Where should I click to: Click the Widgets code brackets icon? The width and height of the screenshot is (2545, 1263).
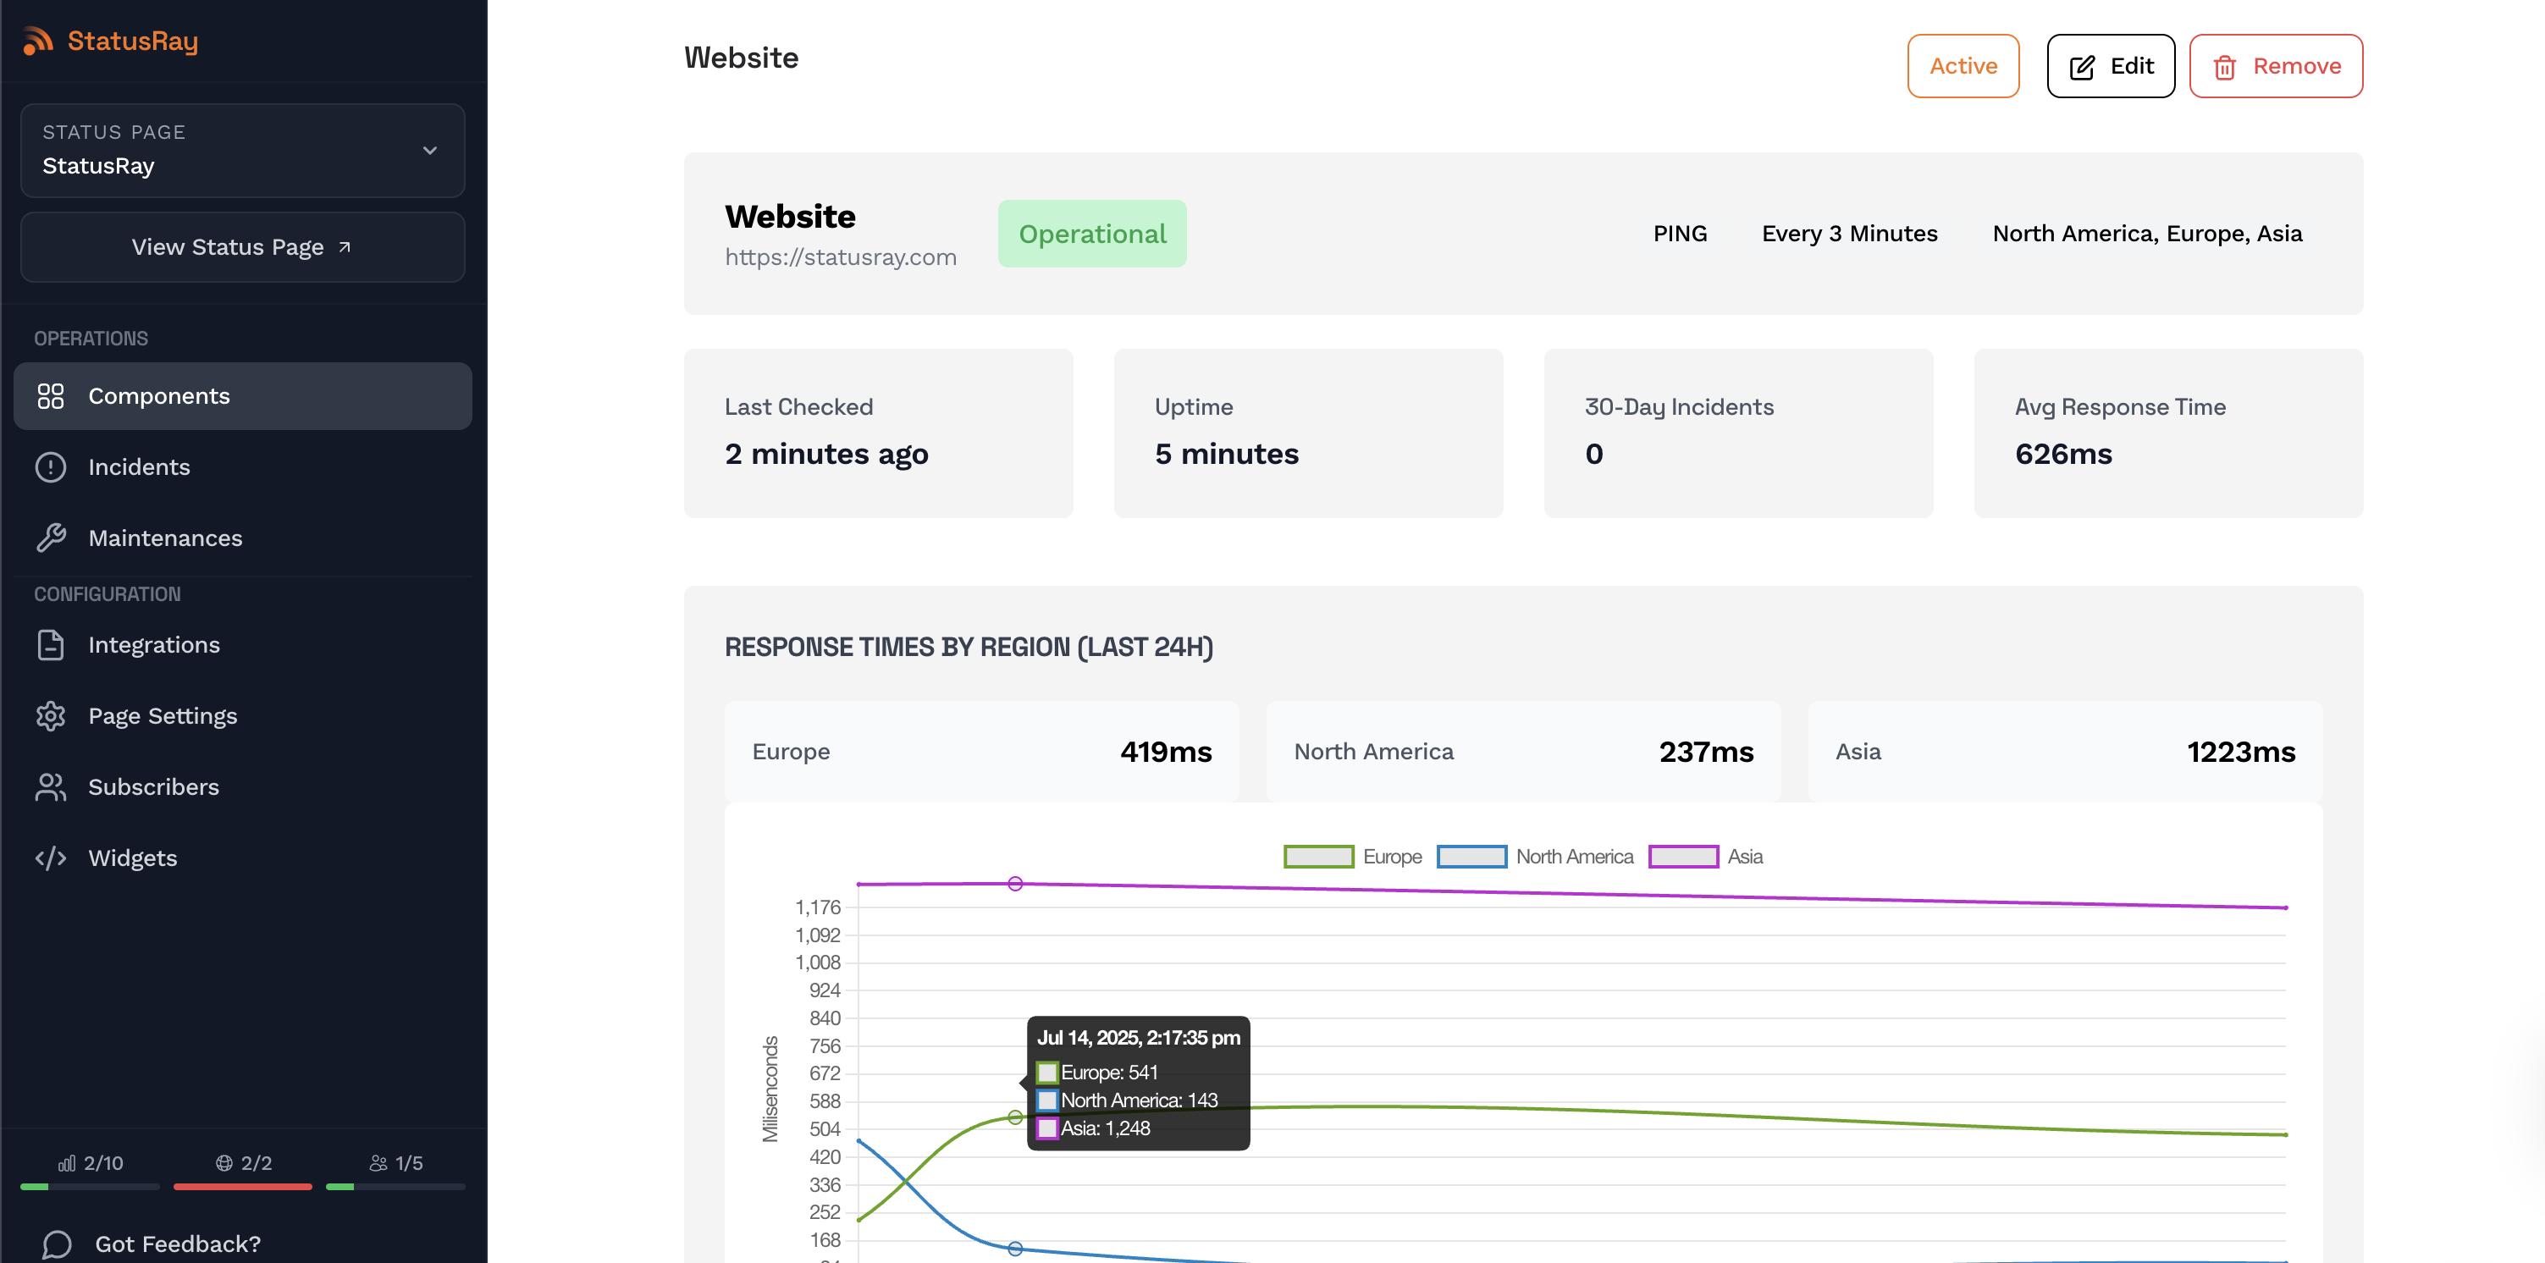click(x=51, y=858)
